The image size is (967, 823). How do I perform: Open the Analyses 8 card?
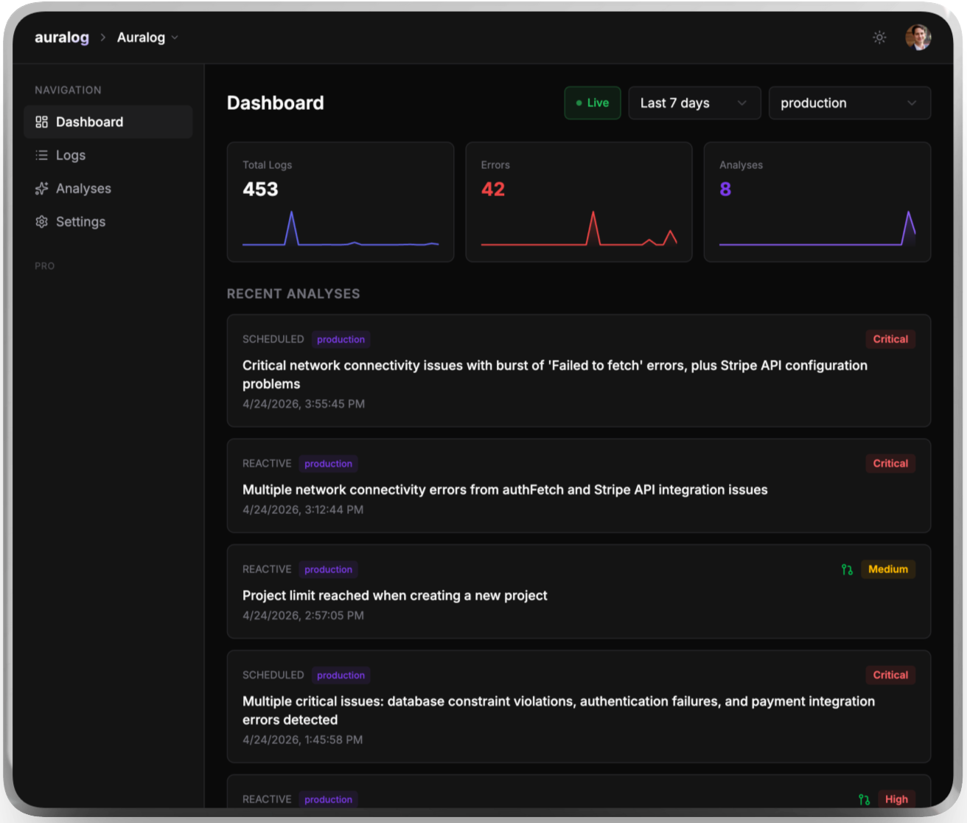coord(817,202)
